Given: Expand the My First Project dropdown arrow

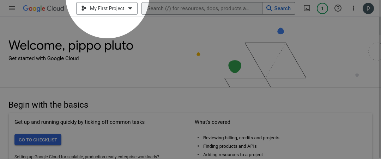Looking at the screenshot, I should click(x=130, y=8).
